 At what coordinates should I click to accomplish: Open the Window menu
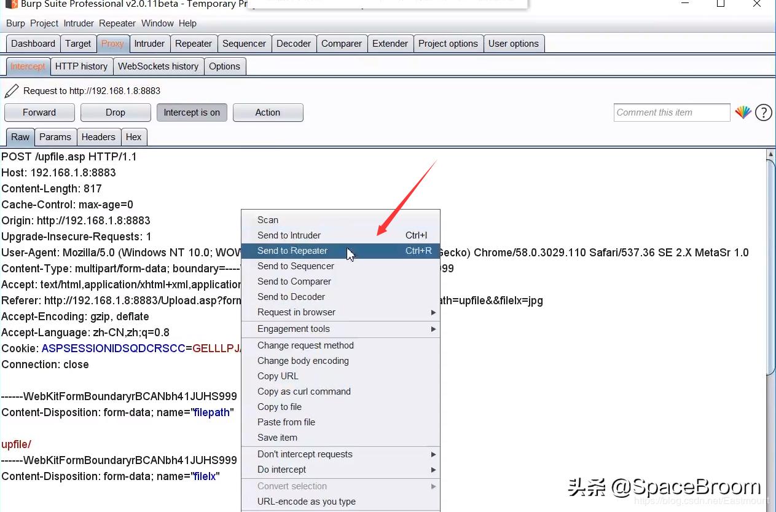point(157,23)
